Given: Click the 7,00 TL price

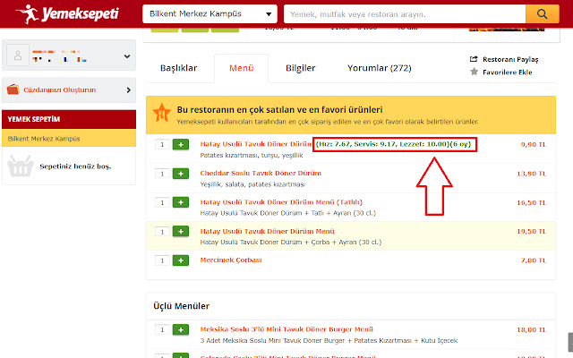Looking at the screenshot, I should (534, 260).
